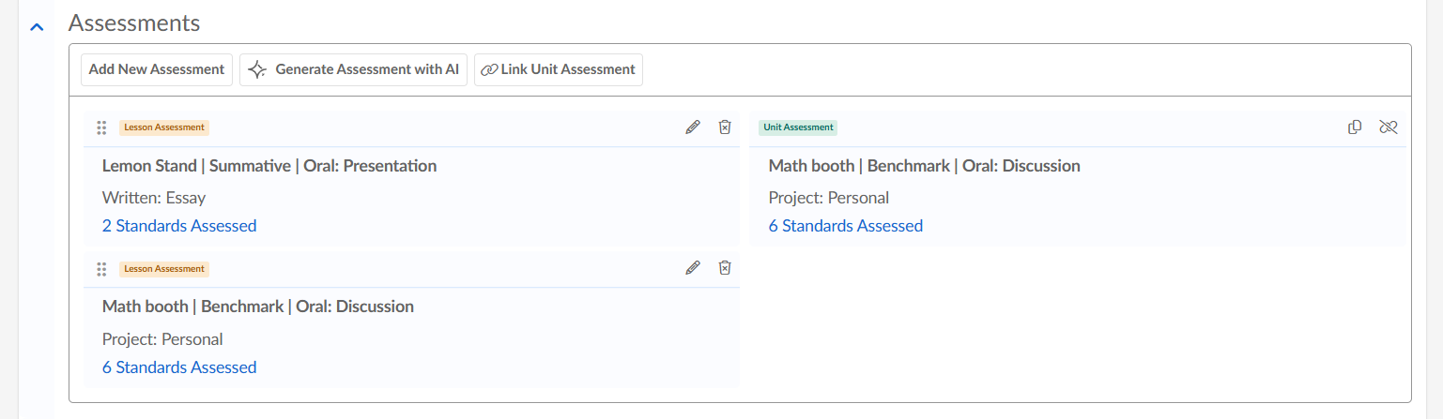Unlink the unit Math booth assessment
This screenshot has width=1443, height=419.
click(x=1389, y=127)
